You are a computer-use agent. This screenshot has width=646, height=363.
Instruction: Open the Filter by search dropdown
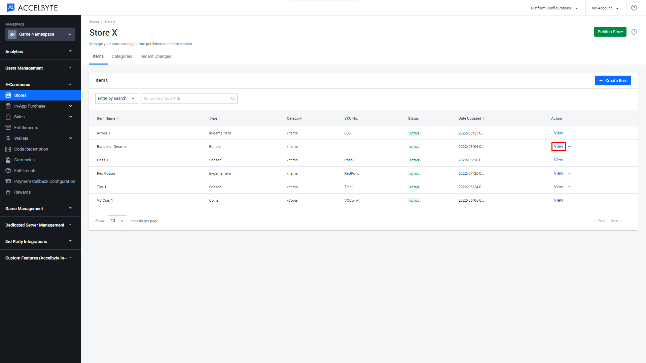tap(116, 98)
